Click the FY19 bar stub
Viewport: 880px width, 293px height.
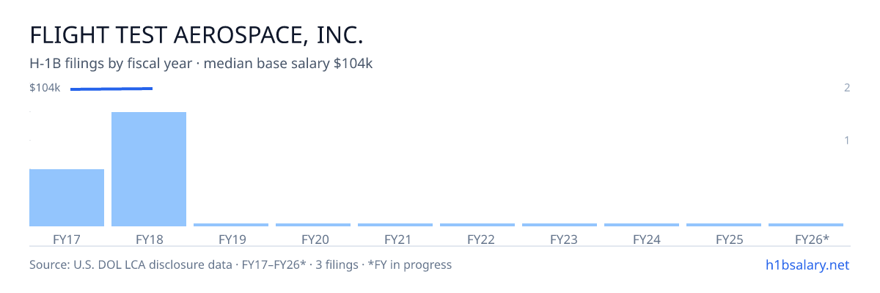231,225
